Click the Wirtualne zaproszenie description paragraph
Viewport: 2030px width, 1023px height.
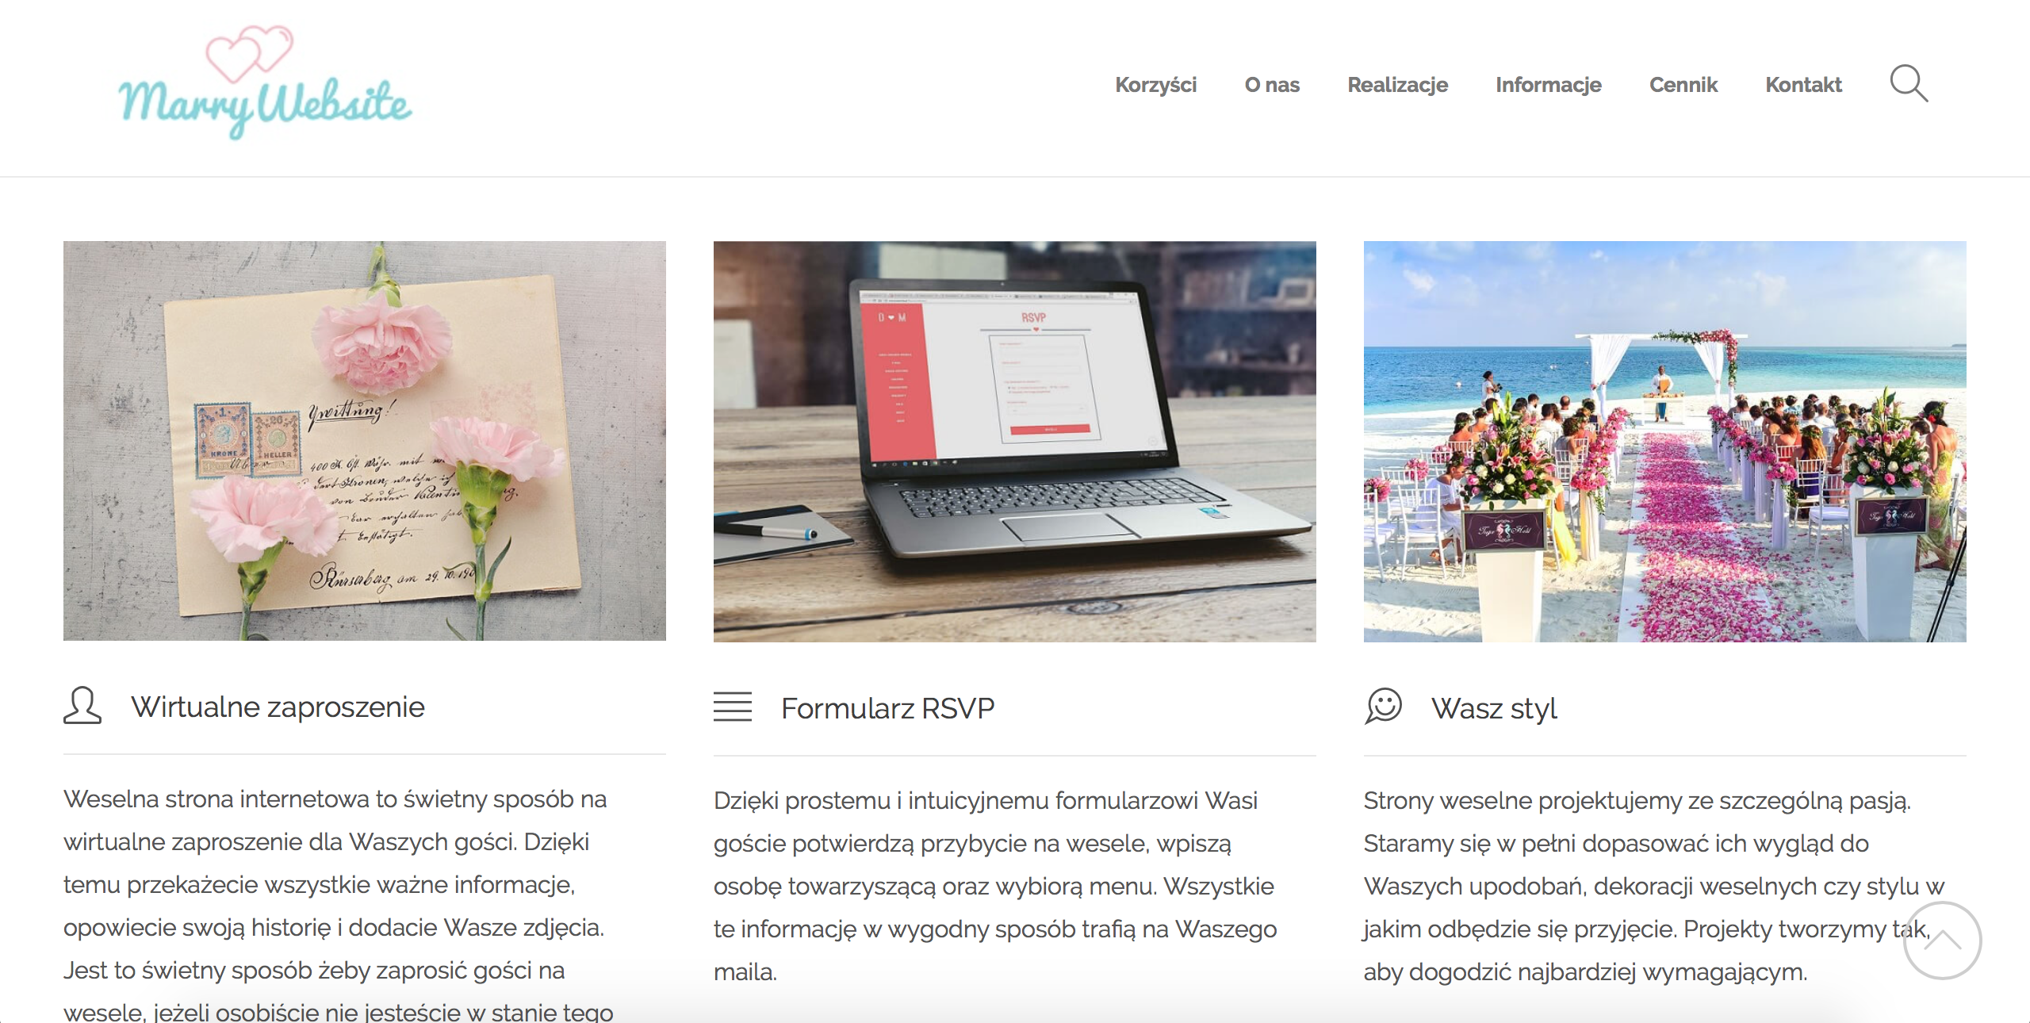(x=338, y=906)
